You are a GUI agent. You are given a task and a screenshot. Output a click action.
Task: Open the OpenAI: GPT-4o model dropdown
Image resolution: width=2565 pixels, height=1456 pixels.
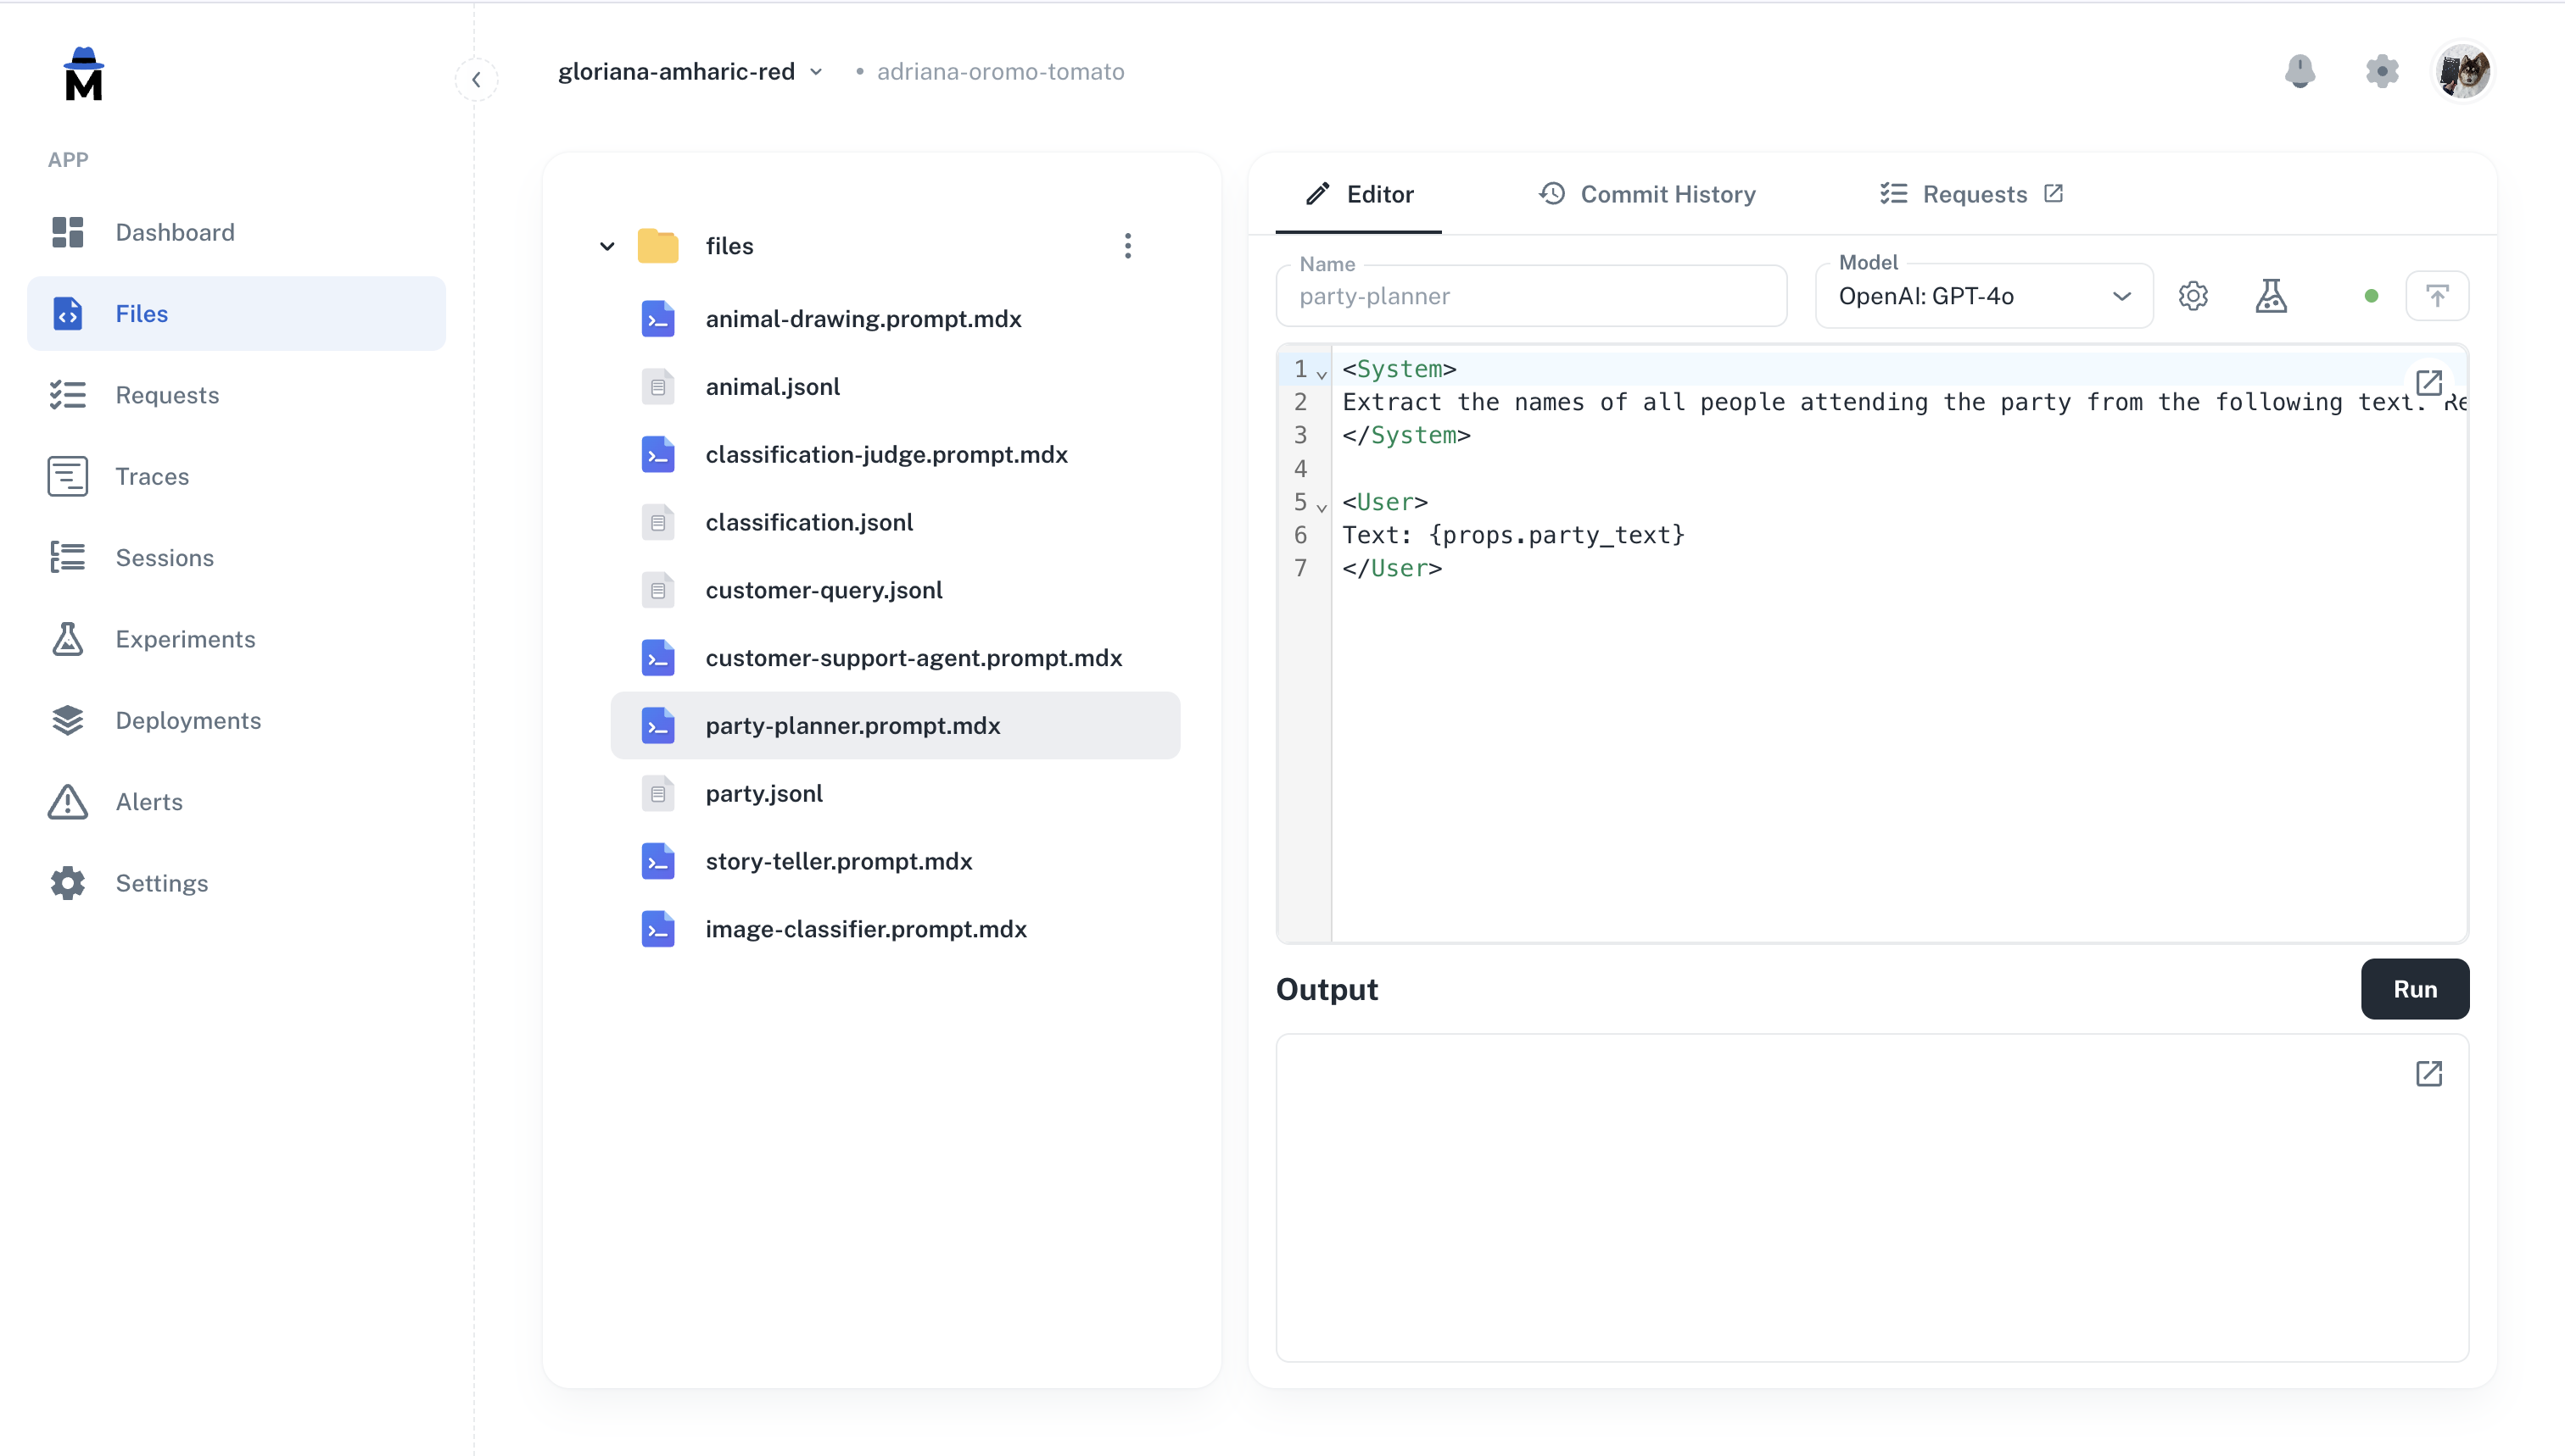[1982, 296]
